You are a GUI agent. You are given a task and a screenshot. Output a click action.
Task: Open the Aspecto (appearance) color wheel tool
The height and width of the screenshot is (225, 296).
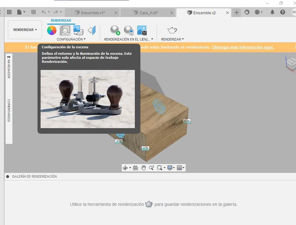[x=52, y=30]
